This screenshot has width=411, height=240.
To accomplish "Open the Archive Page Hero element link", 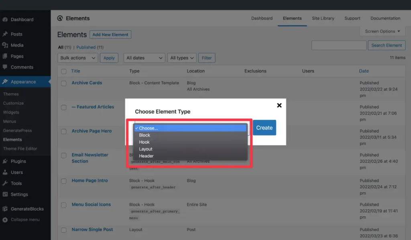I will (x=92, y=131).
